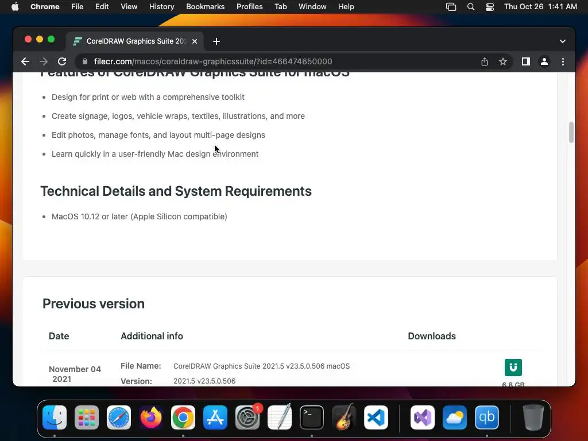Click the page vertical scrollbar thumb
588x441 pixels.
pos(571,133)
